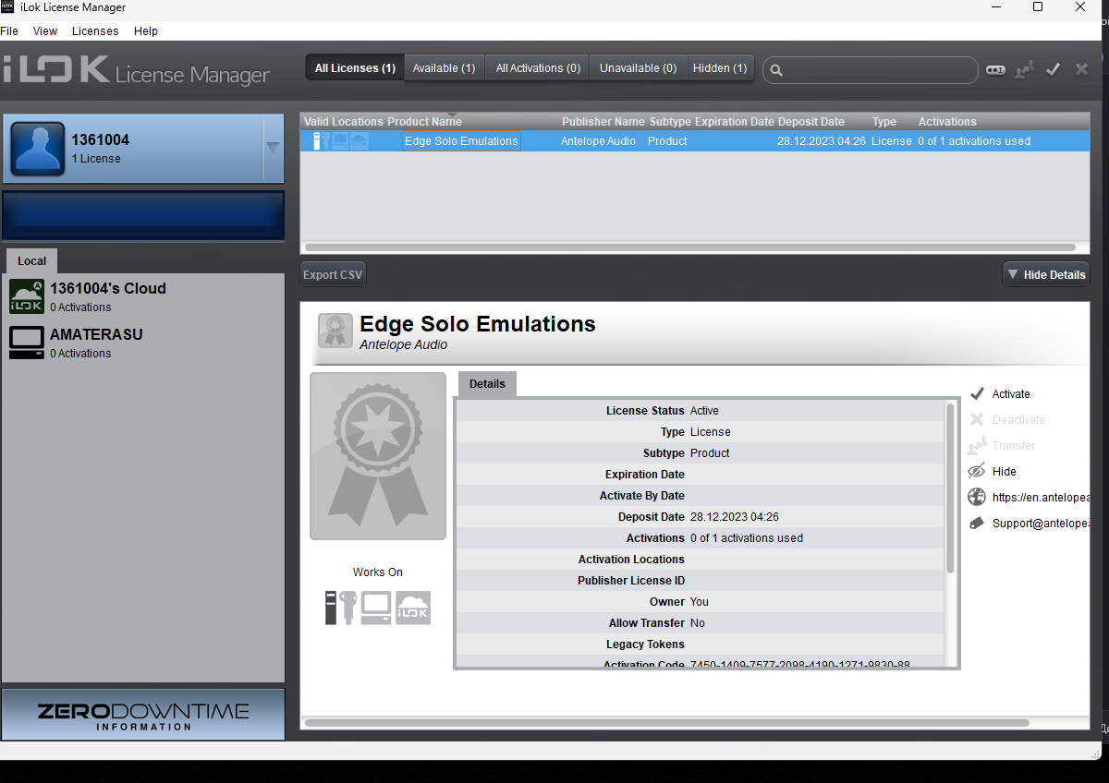This screenshot has width=1109, height=783.
Task: Sort by the Publisher Name column header
Action: [x=603, y=122]
